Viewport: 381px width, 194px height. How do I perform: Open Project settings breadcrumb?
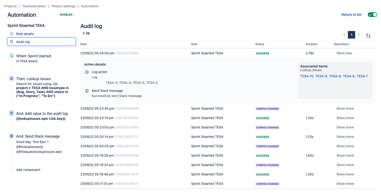tap(63, 6)
